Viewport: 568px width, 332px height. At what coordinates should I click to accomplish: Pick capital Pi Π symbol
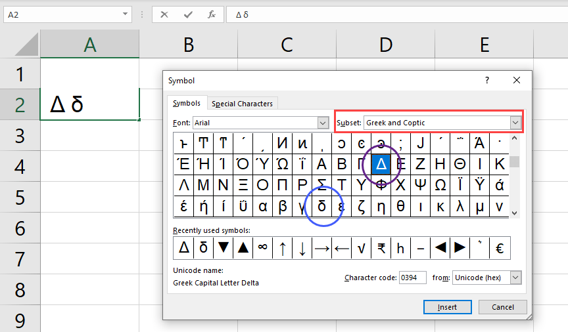(282, 185)
